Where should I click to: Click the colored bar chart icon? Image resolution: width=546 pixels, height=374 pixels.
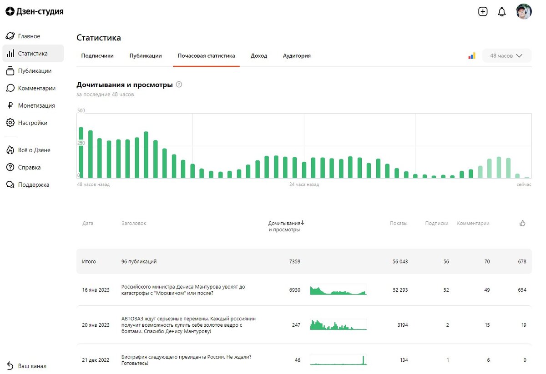[x=472, y=56]
